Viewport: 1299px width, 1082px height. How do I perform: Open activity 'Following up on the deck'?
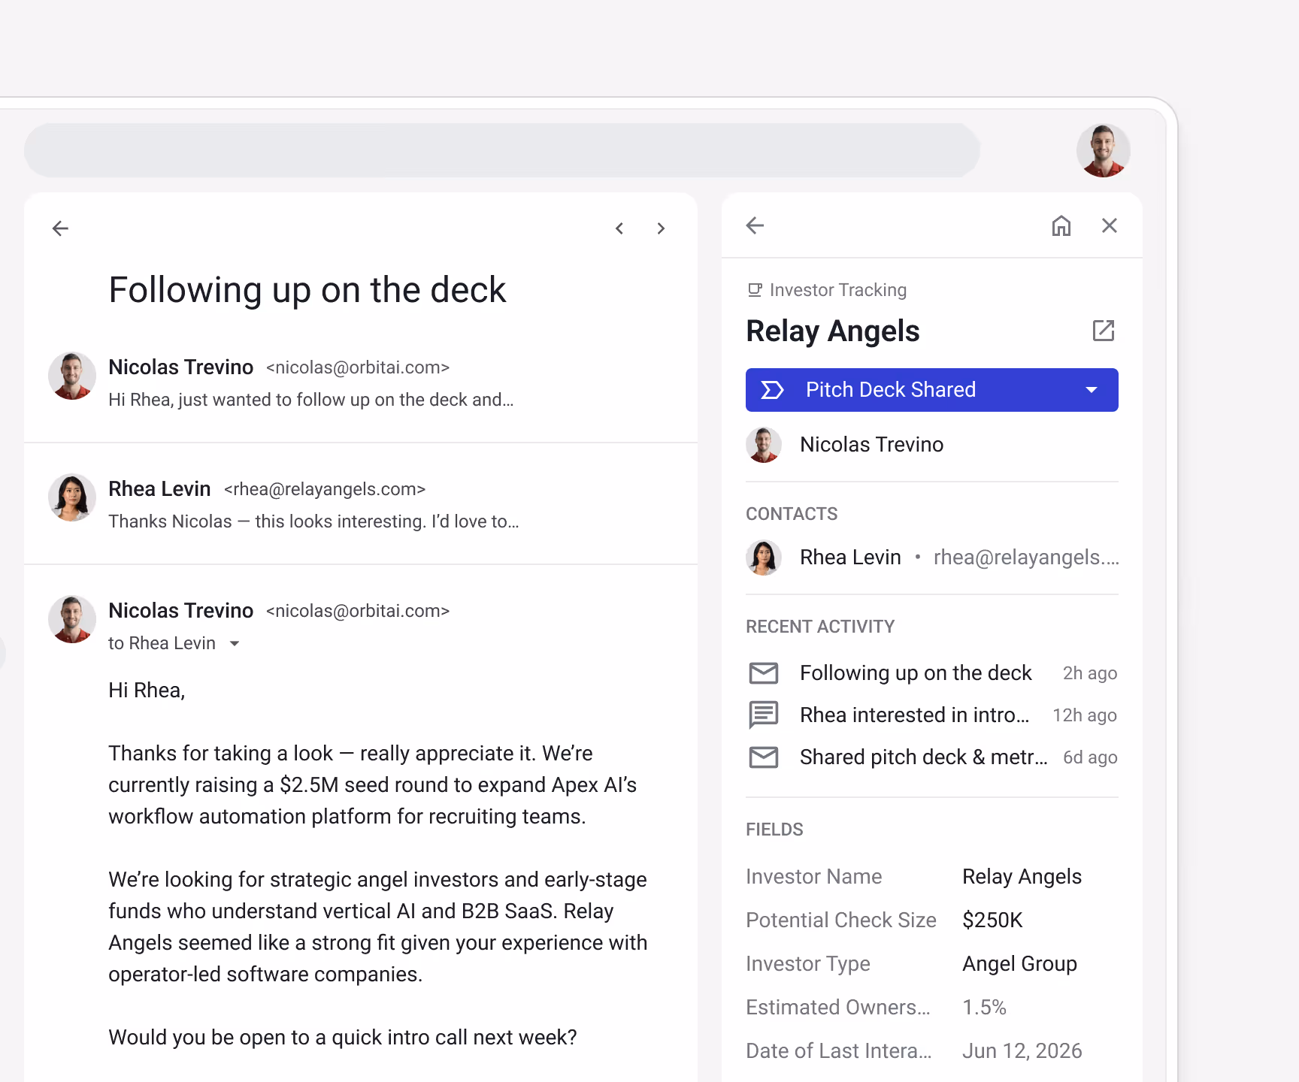916,672
